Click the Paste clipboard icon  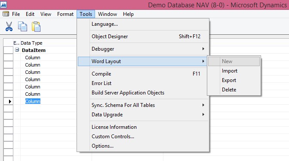[x=36, y=27]
